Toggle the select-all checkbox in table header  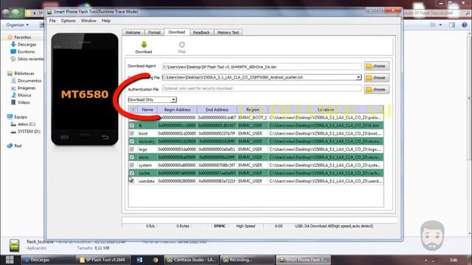point(133,110)
